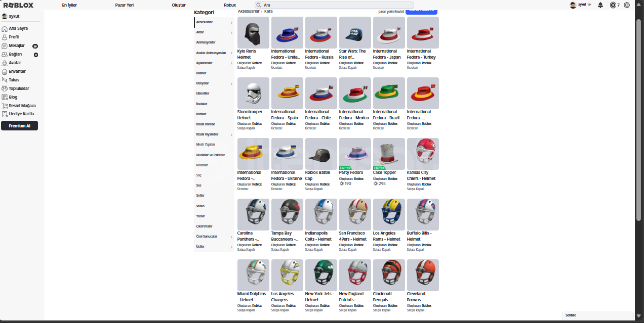
Task: Expand the Avatar Animasyonları category
Action: tap(214, 53)
